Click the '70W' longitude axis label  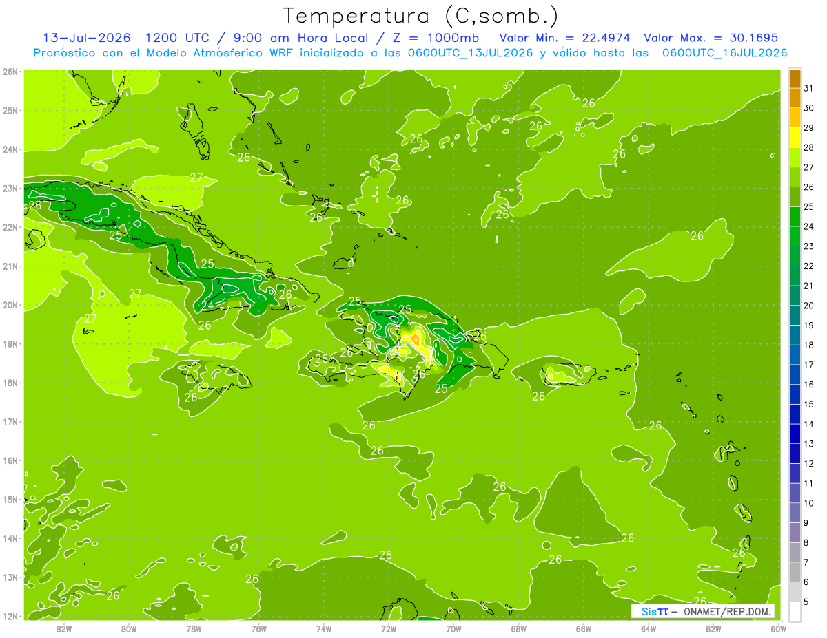(x=453, y=628)
